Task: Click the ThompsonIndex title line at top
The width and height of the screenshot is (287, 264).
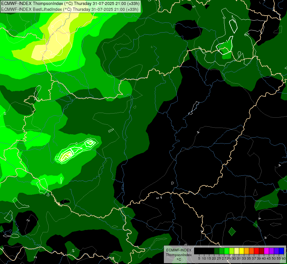Action: (x=70, y=4)
